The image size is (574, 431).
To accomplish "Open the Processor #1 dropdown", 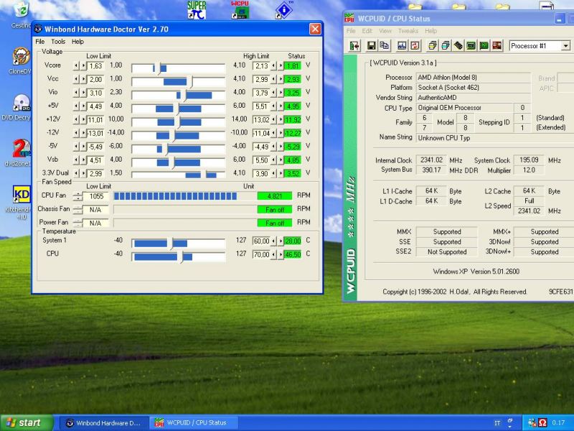I will click(566, 46).
